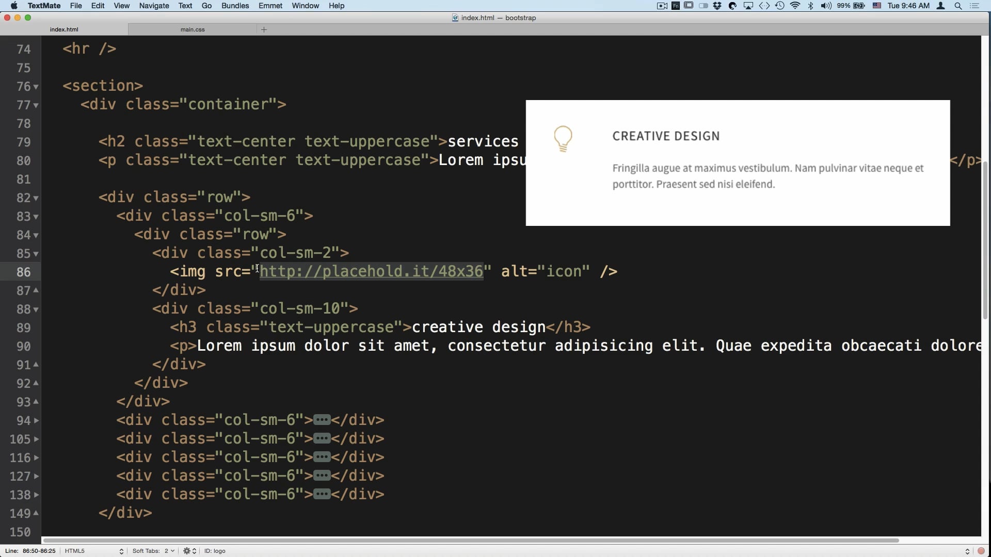
Task: Switch to the main.css tab
Action: [x=193, y=29]
